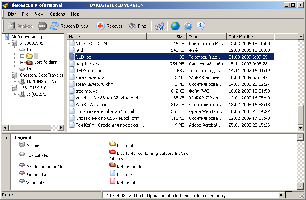Open the File menu
306x200 pixels.
(x=25, y=14)
